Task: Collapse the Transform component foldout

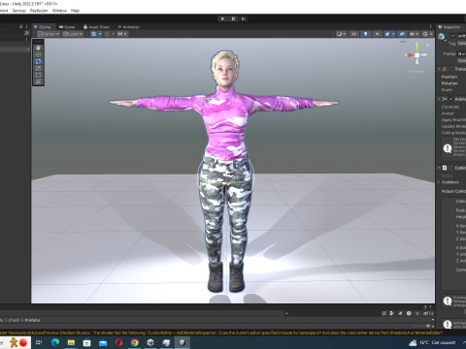Action: (x=440, y=69)
